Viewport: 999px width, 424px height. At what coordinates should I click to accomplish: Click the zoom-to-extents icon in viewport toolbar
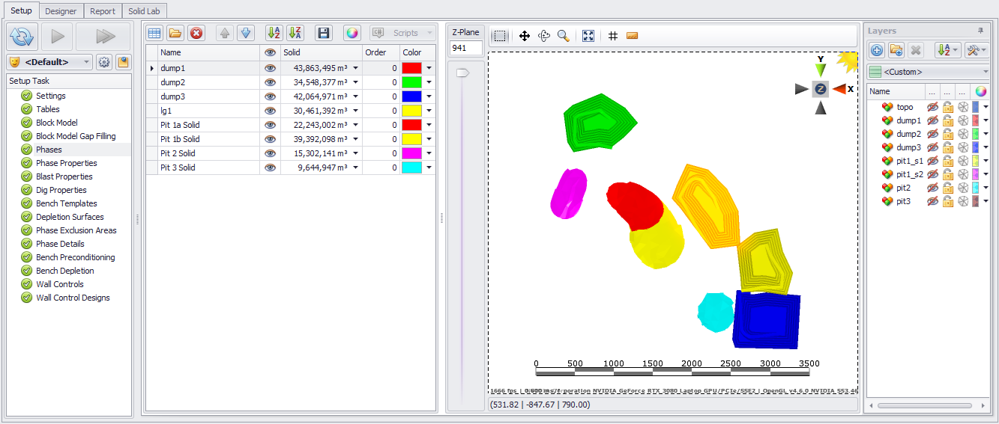pos(588,36)
